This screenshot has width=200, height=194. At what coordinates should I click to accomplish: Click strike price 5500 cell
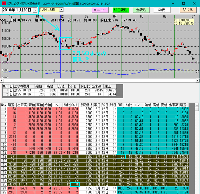click(x=86, y=109)
